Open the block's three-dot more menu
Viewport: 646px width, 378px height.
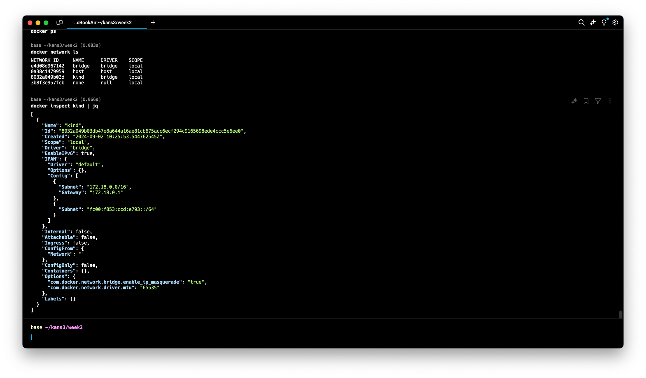(610, 101)
